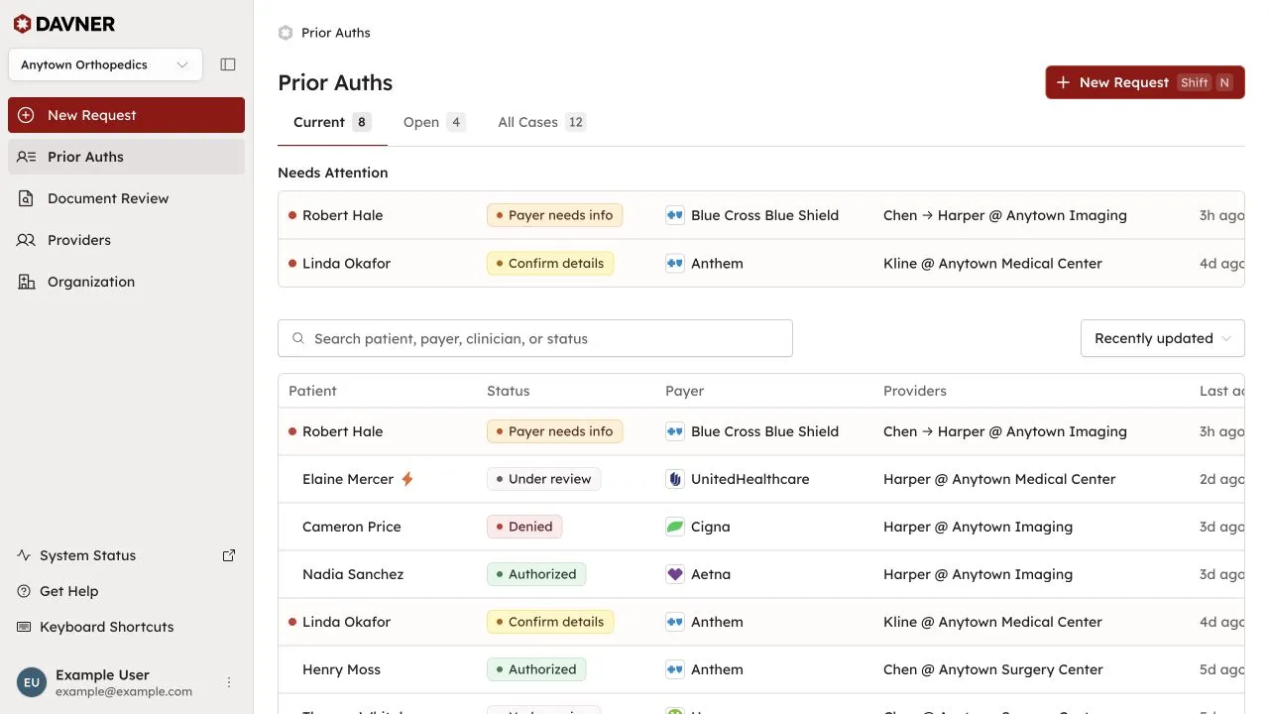Click the Authorized badge for Henry Moss
Viewport: 1269px width, 714px height.
pyautogui.click(x=536, y=669)
